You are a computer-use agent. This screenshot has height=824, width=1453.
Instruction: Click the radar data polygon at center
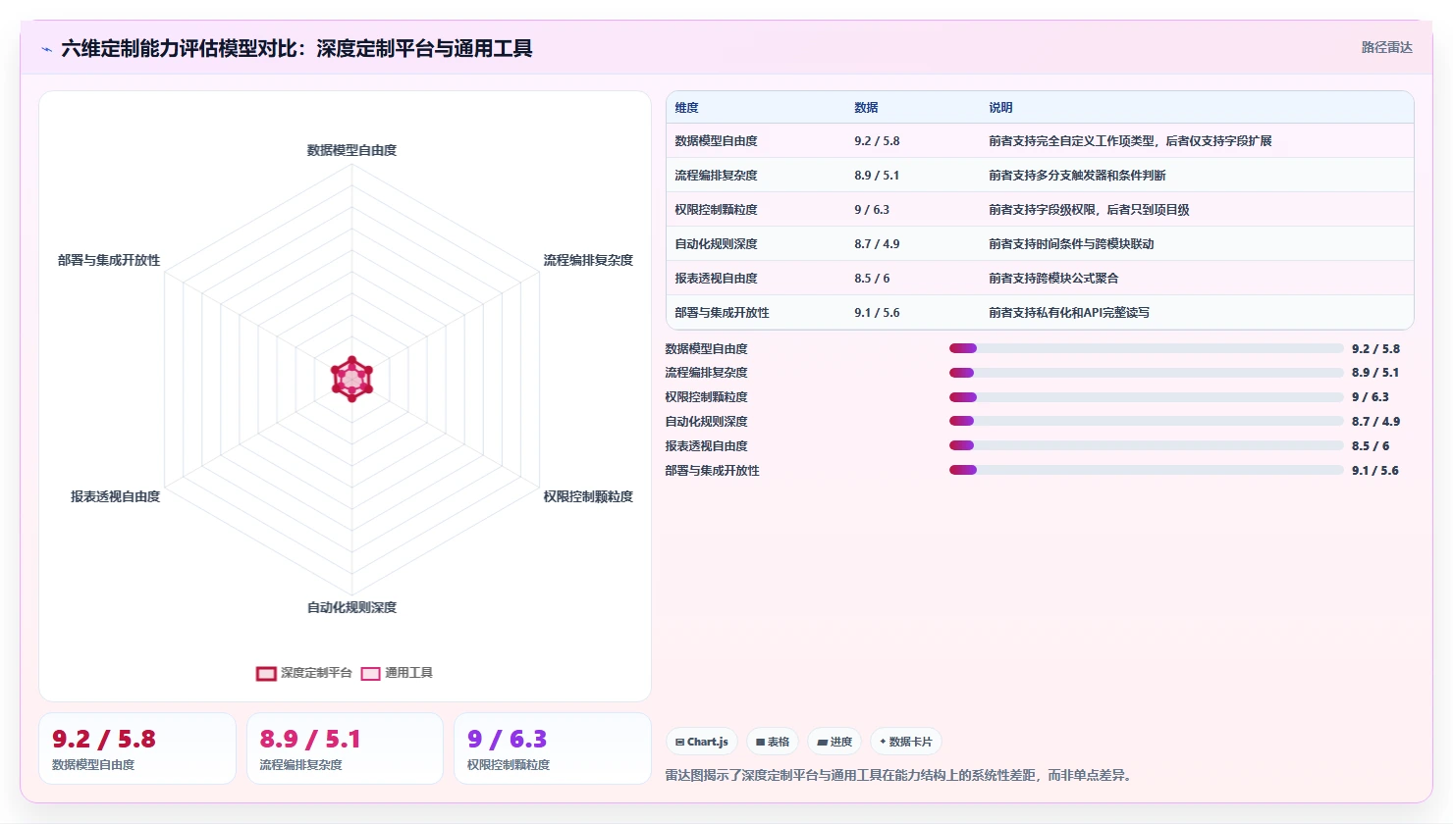[x=351, y=379]
